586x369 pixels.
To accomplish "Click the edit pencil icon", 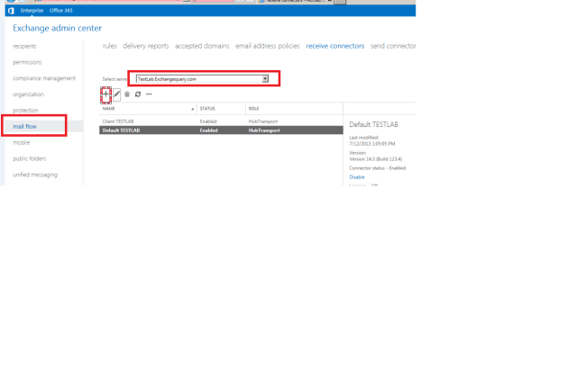I will coord(116,94).
